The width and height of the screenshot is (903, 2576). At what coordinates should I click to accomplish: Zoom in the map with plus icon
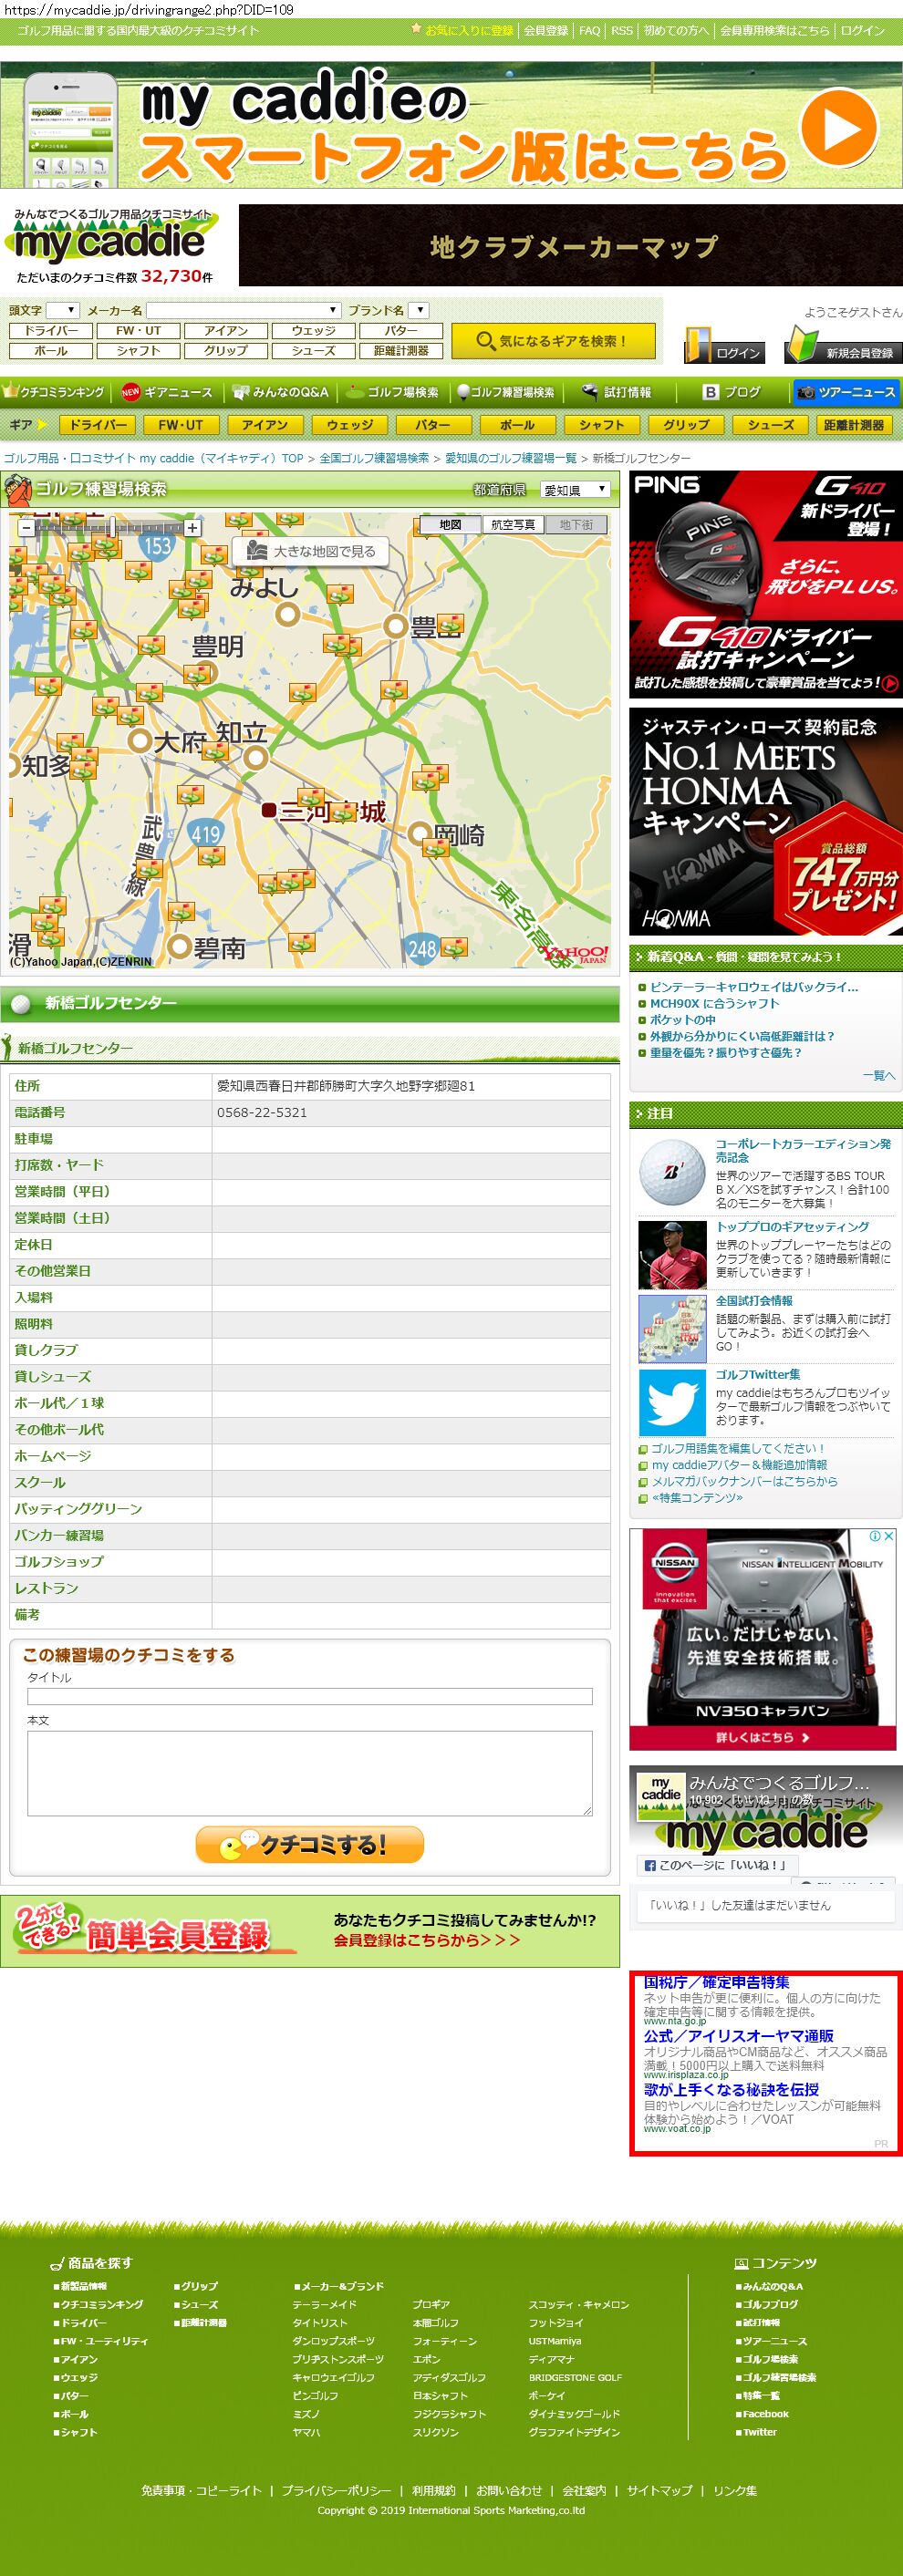pyautogui.click(x=192, y=528)
